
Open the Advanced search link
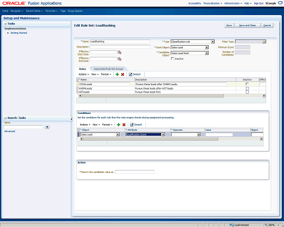point(10,131)
